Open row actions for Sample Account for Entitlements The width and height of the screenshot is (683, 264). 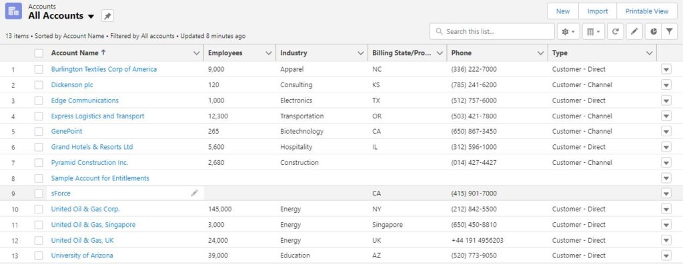(x=666, y=178)
